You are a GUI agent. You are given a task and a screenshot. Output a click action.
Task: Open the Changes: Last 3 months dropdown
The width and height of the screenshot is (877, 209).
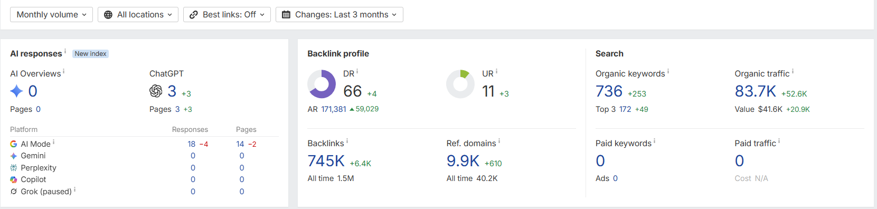[x=340, y=15]
